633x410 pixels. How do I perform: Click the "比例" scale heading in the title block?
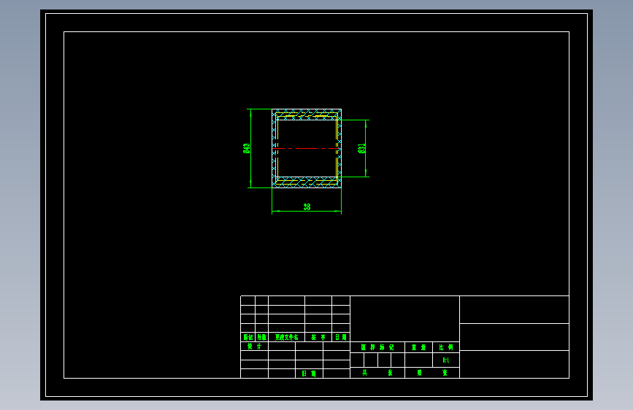pyautogui.click(x=445, y=347)
